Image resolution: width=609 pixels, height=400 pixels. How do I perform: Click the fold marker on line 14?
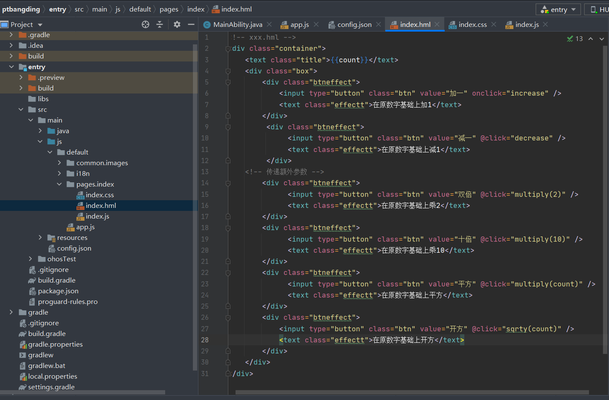(x=228, y=183)
